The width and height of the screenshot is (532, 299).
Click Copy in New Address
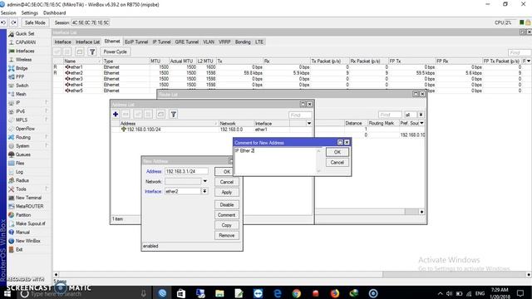pos(227,225)
